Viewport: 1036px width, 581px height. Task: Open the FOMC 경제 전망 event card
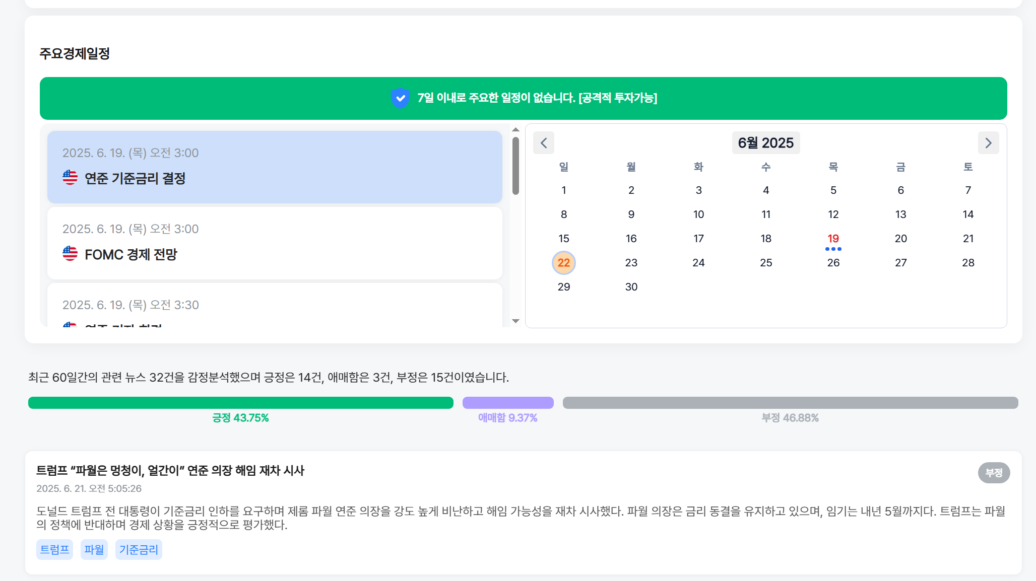coord(275,243)
